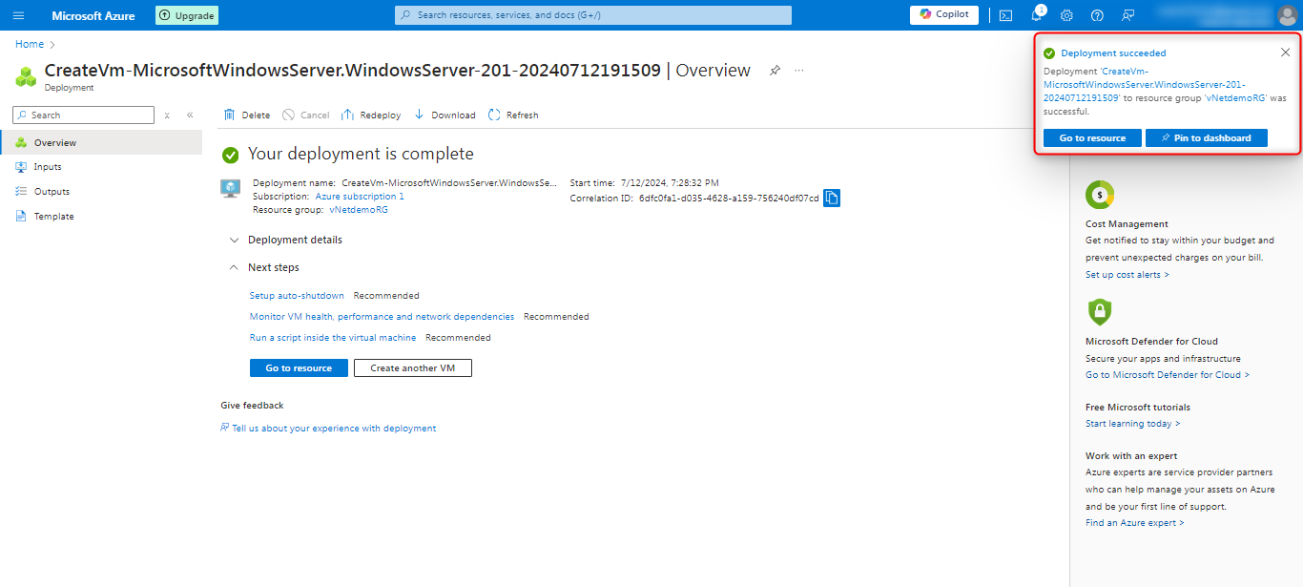Open Start learning today link

tap(1132, 424)
